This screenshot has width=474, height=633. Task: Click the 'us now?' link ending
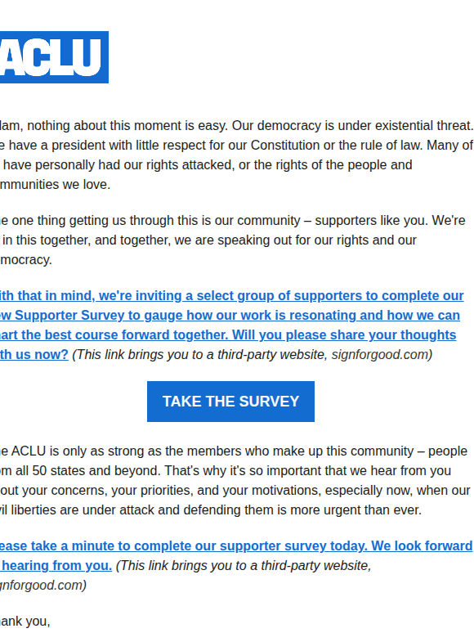tap(34, 354)
